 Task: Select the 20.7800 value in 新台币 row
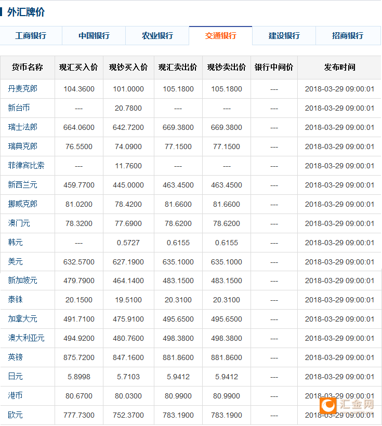pos(128,108)
